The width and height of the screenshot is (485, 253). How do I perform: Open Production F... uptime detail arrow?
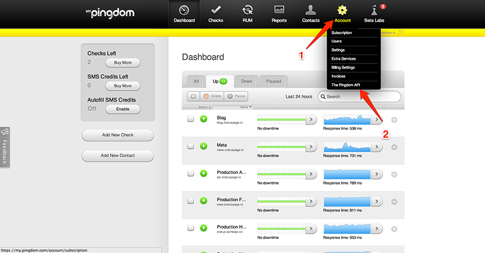pos(311,201)
